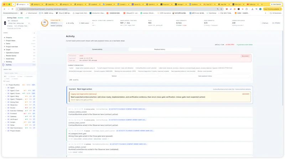This screenshot has height=159, width=285.
Task: Click Refresh in current stream state
Action: coord(114,76)
